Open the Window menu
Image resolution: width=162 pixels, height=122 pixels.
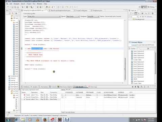pyautogui.click(x=39, y=4)
